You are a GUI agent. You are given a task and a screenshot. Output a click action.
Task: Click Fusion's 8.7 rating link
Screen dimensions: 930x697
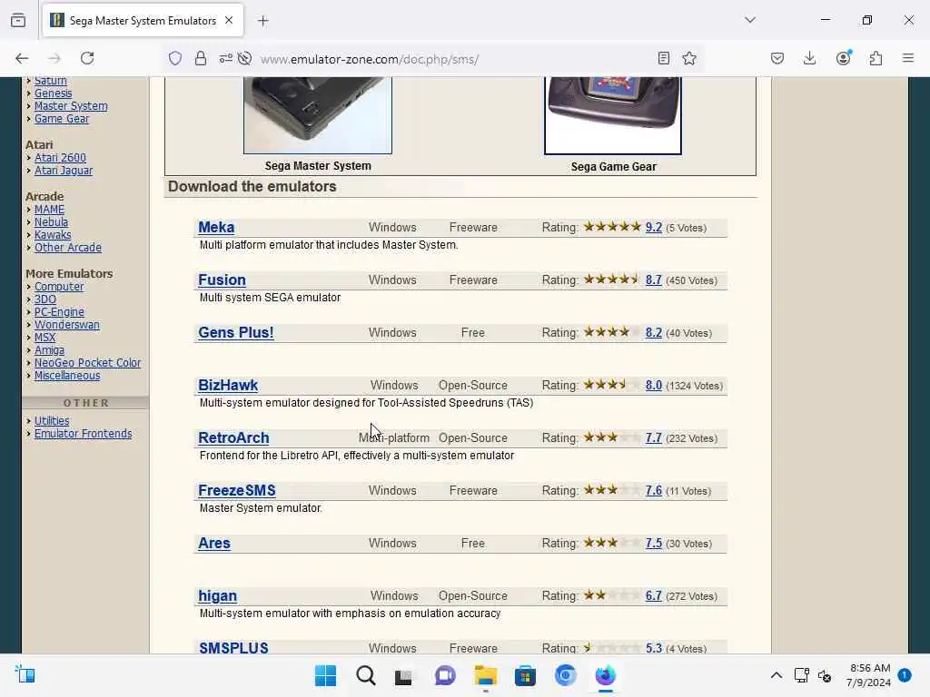[x=654, y=280]
